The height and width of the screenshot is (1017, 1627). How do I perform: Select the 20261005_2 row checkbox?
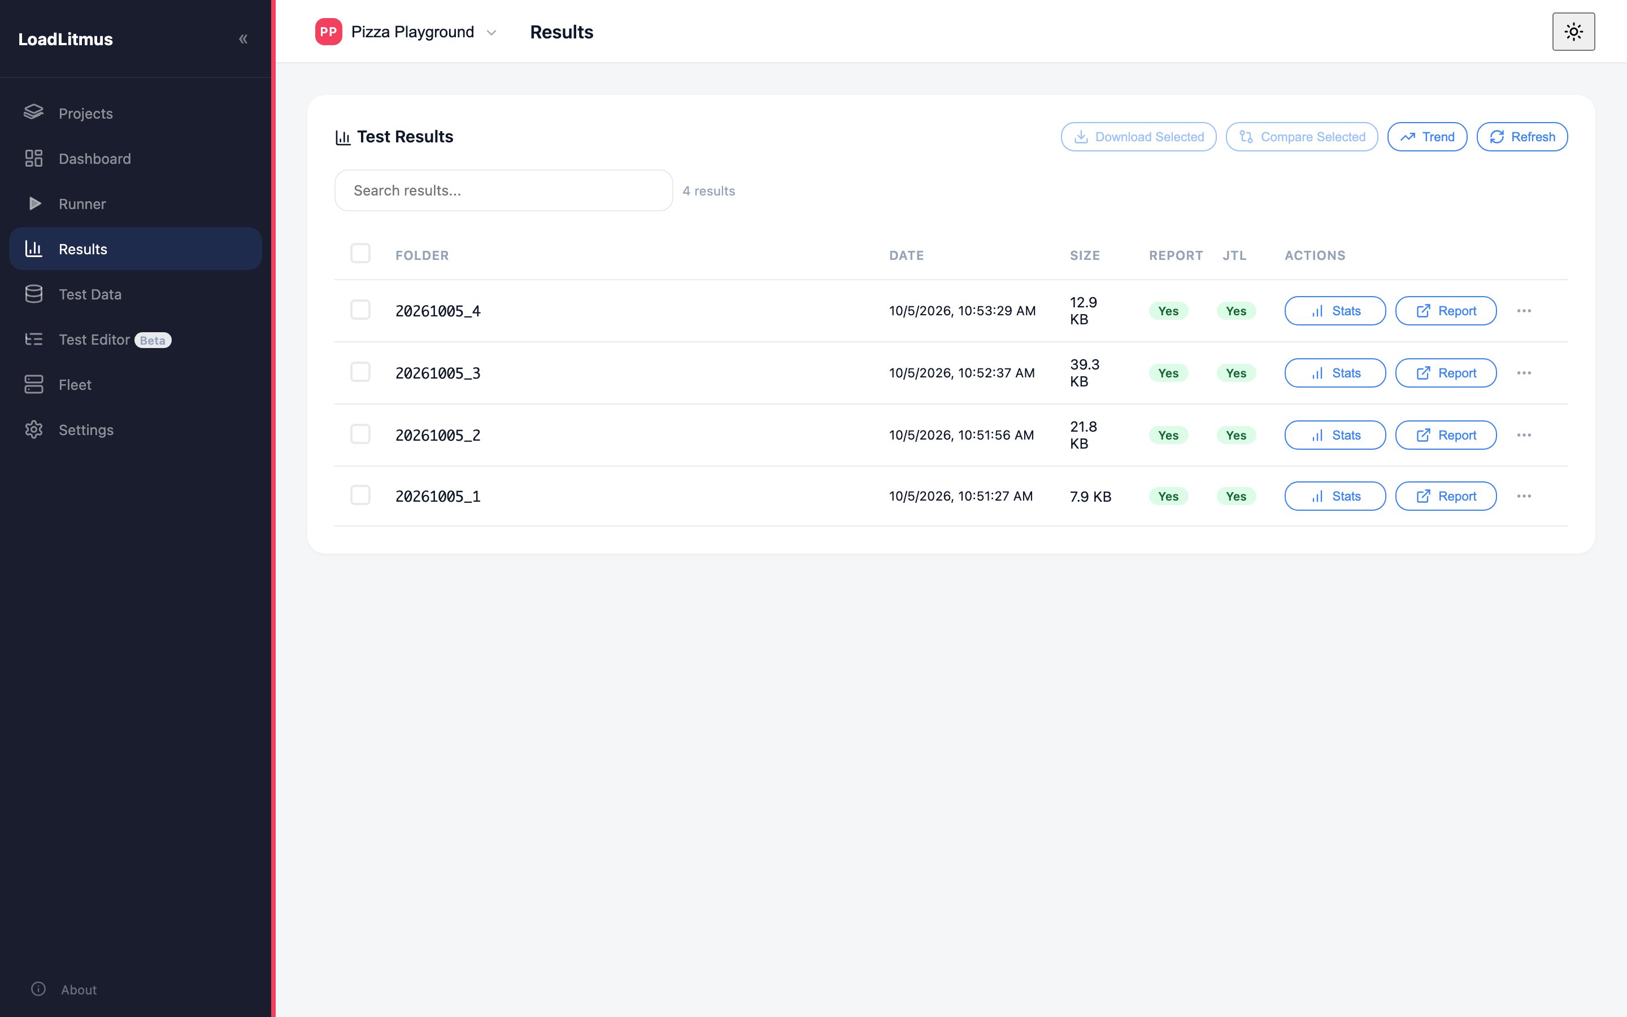(x=360, y=434)
